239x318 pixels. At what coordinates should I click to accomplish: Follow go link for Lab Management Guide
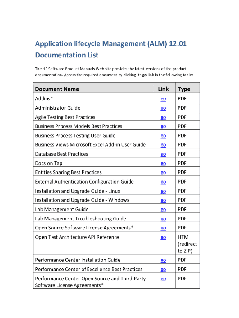tap(163, 210)
